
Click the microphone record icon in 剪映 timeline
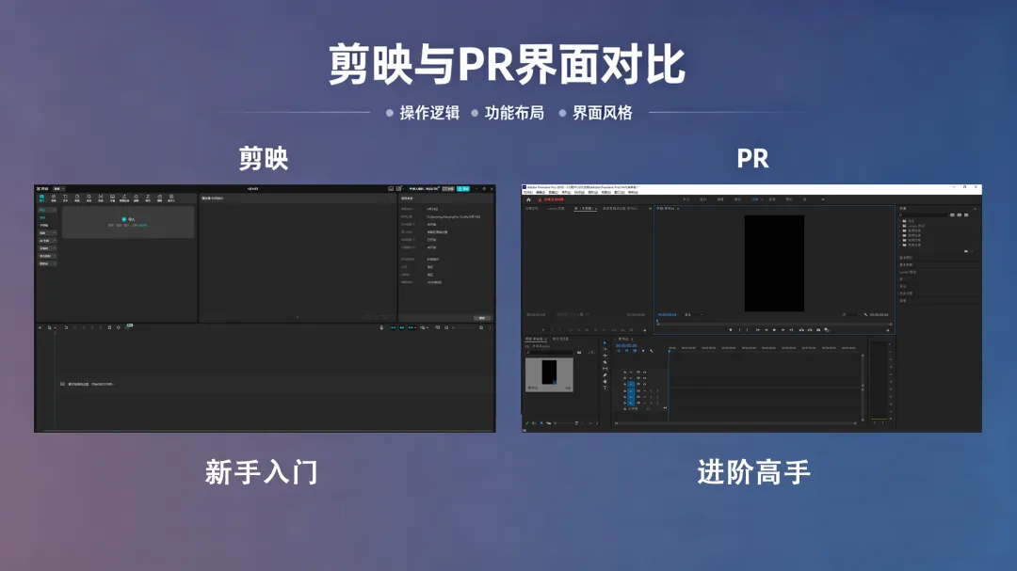[381, 327]
